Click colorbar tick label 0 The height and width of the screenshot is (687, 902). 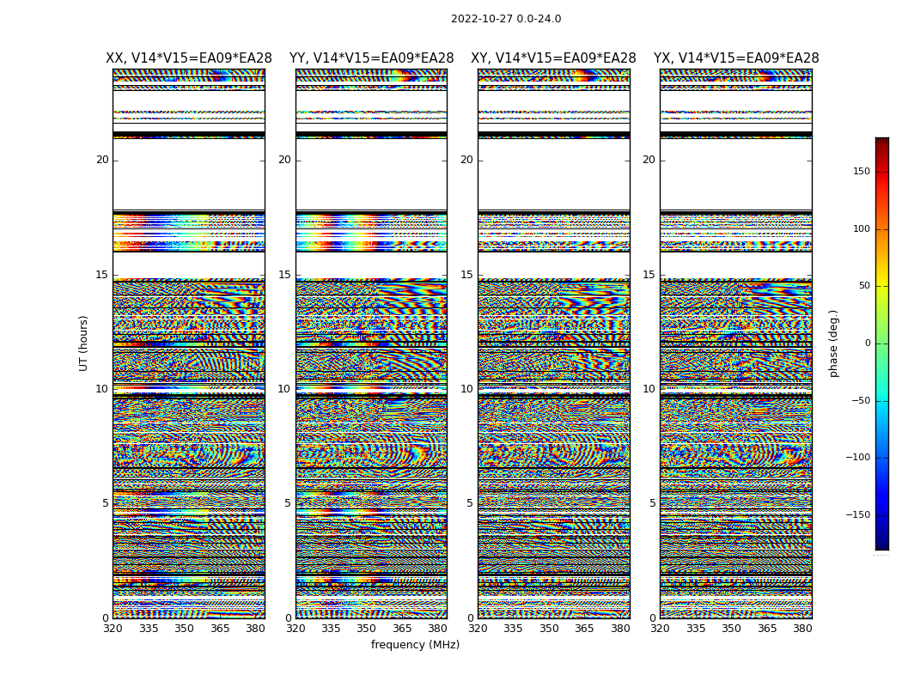868,343
